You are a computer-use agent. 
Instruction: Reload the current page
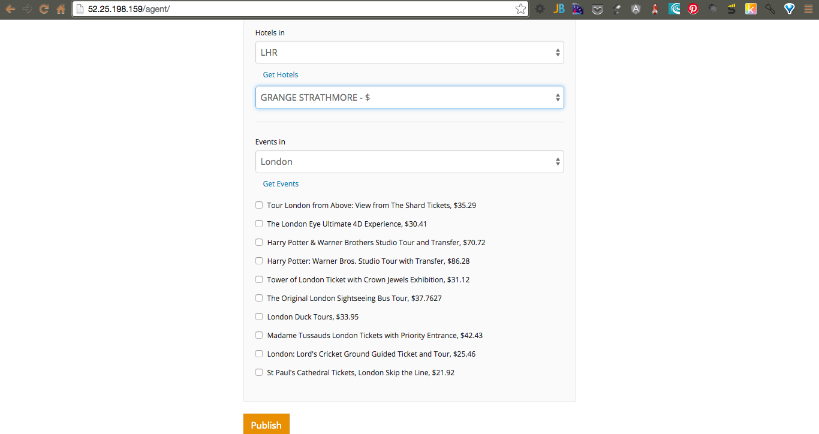44,9
